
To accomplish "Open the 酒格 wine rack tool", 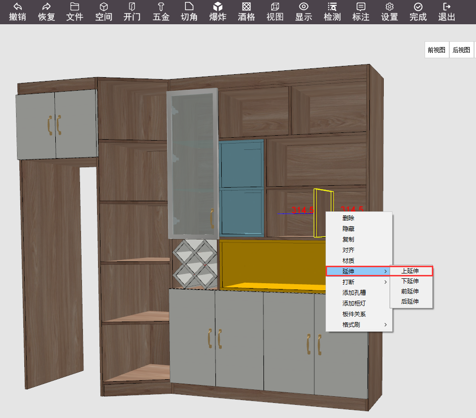I will [246, 12].
